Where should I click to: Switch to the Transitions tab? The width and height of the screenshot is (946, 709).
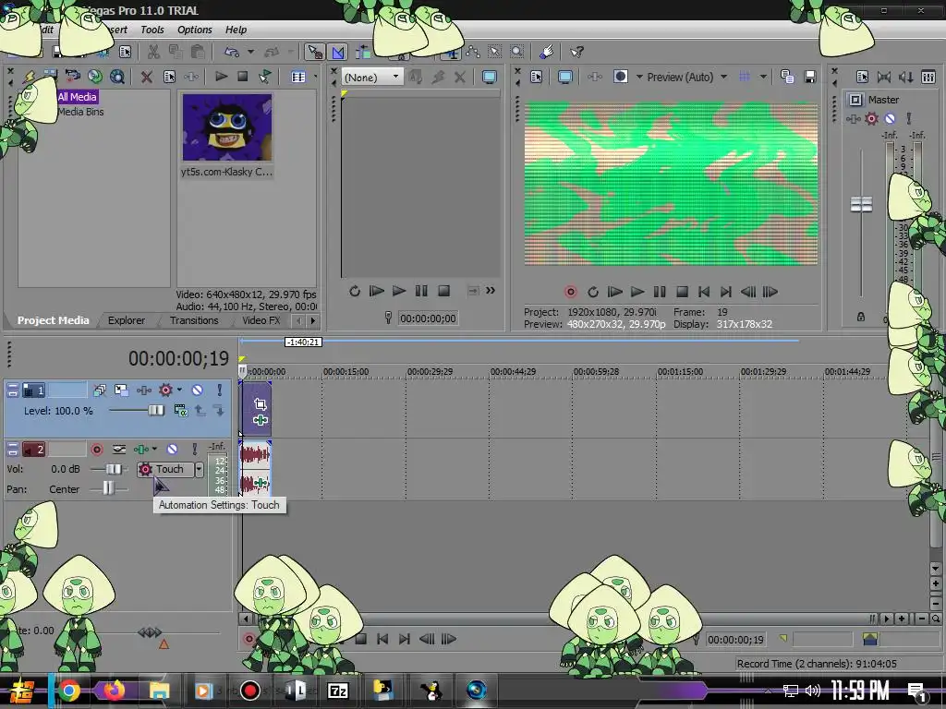point(194,320)
